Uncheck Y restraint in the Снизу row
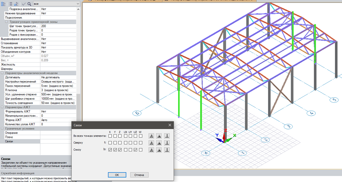The height and width of the screenshot is (182, 342). (x=115, y=150)
